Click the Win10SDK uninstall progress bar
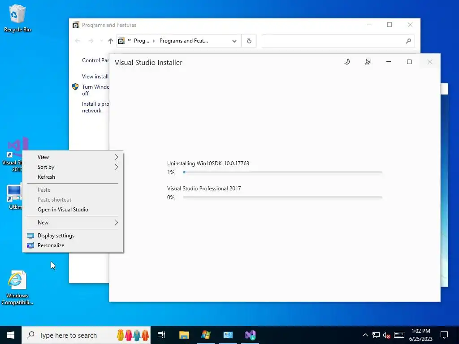The image size is (459, 344). click(x=282, y=172)
